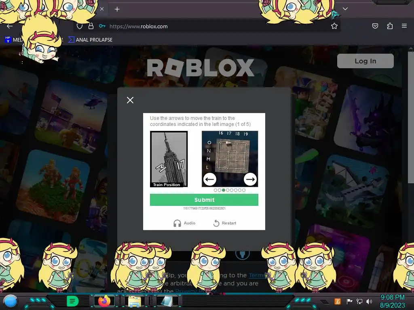
Task: Open the Notepad taskbar icon
Action: click(x=166, y=301)
